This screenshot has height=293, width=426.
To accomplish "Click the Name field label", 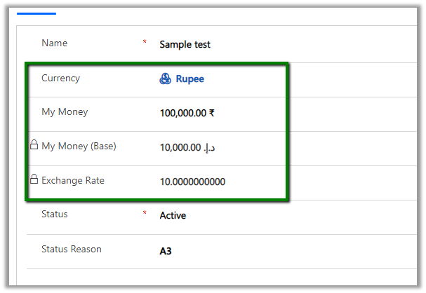I will coord(55,43).
